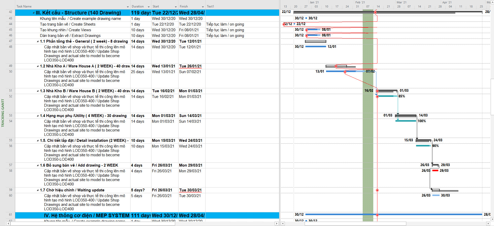494x226 pixels.
Task: Click the 100% teal Gantt bar of task 54
Action: (406, 121)
